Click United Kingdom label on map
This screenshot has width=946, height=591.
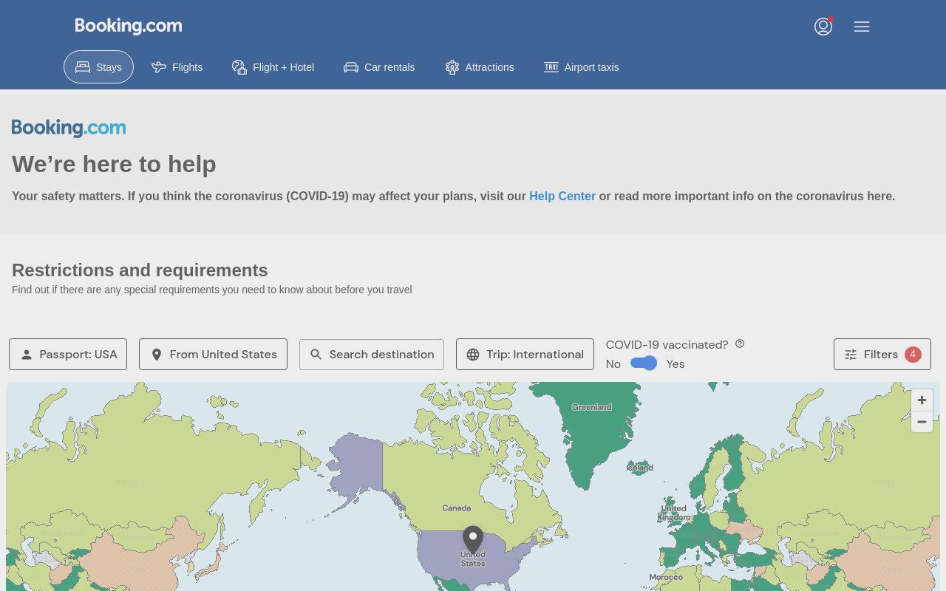click(x=673, y=513)
